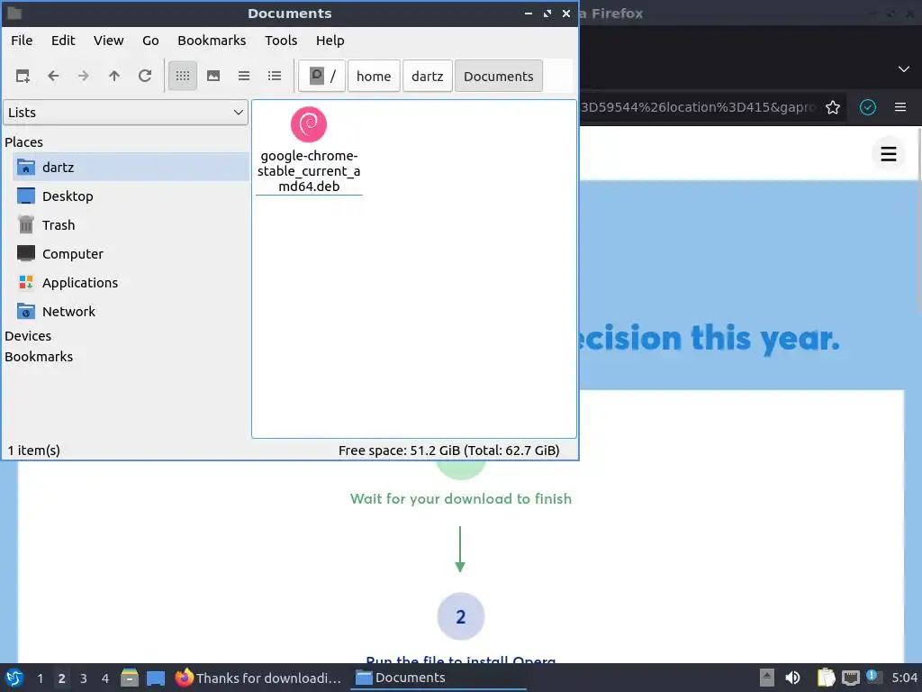Image resolution: width=922 pixels, height=692 pixels.
Task: Open the Edit menu
Action: pos(63,41)
